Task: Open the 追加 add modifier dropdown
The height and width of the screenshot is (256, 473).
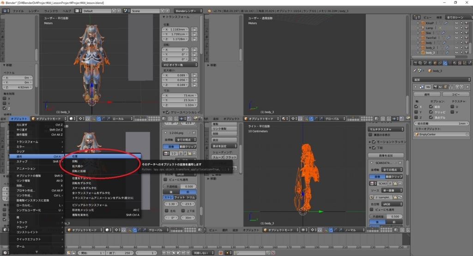Action: (x=441, y=79)
